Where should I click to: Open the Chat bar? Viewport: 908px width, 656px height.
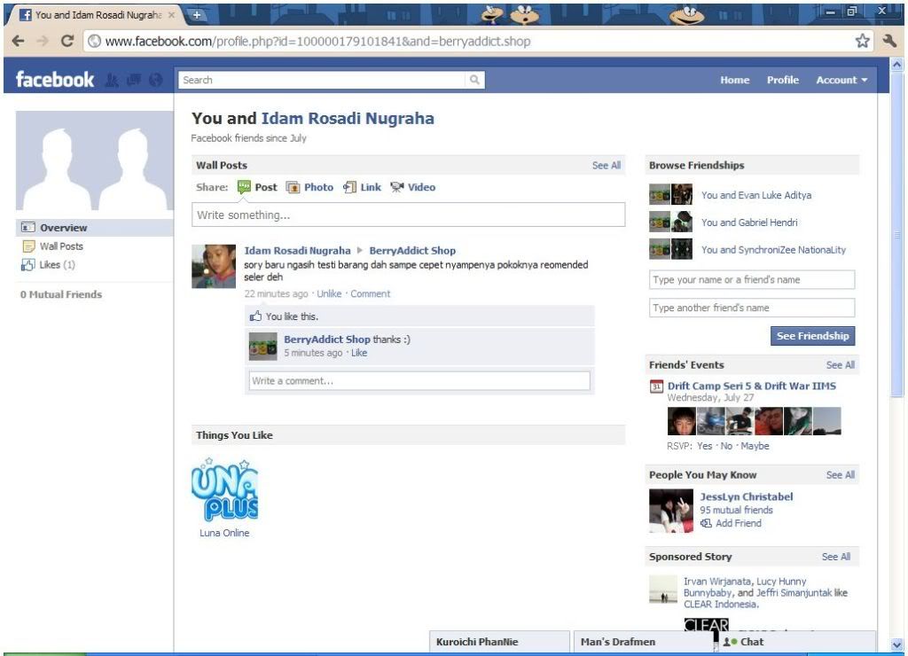tap(795, 642)
